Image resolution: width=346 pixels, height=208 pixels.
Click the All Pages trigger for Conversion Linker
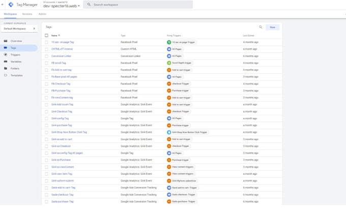(175, 56)
